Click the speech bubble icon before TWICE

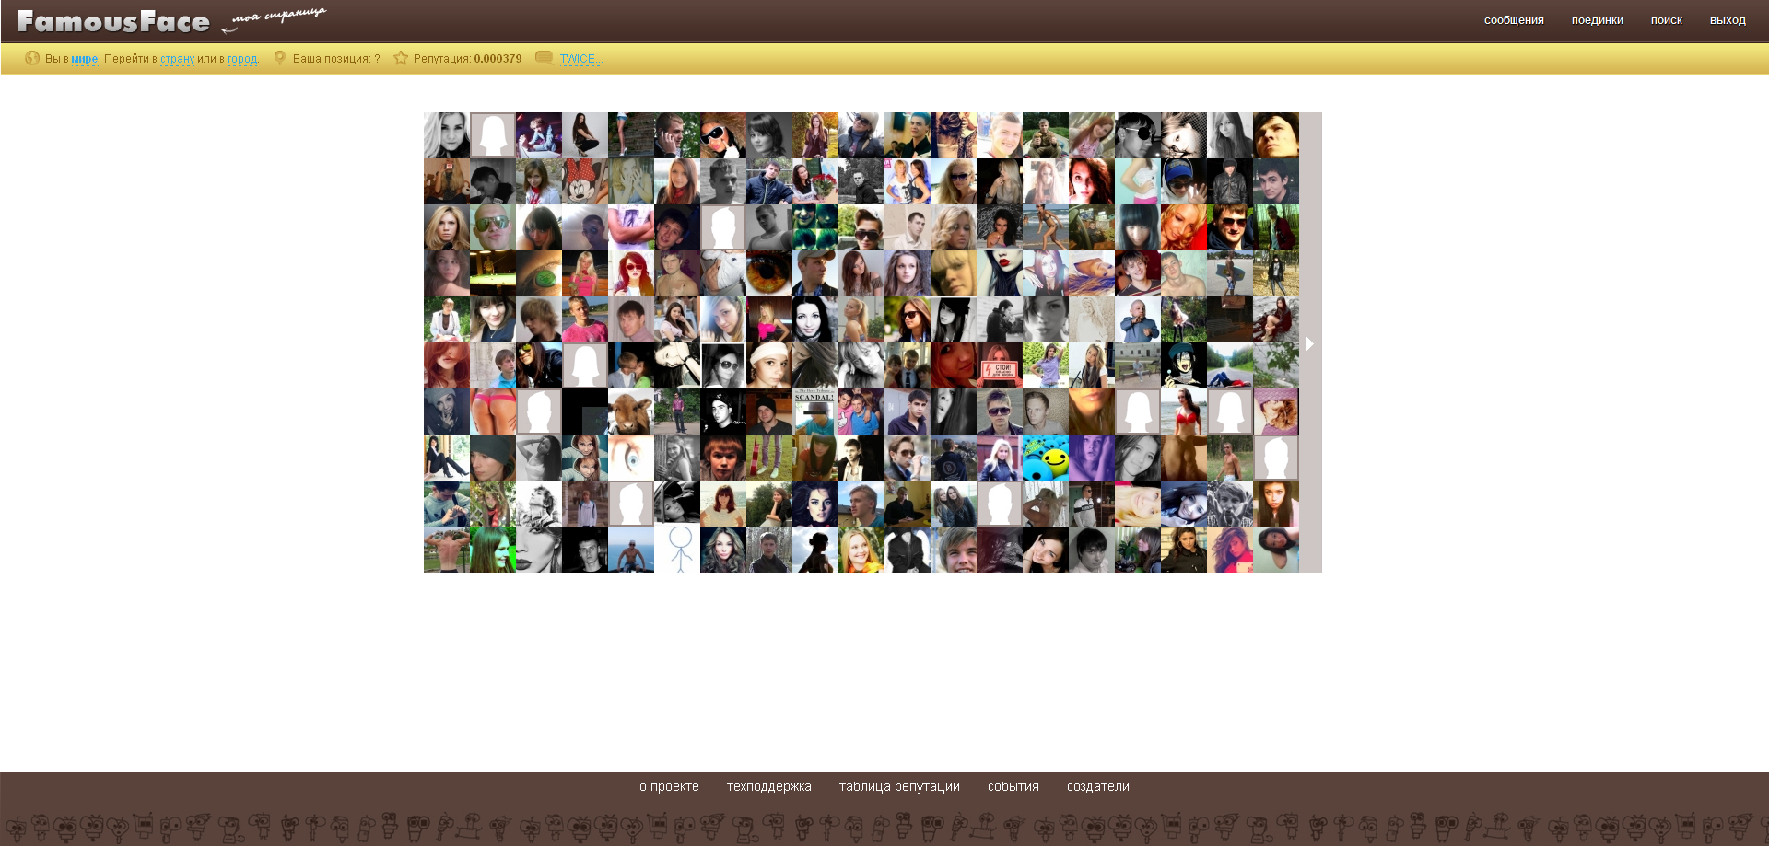545,58
